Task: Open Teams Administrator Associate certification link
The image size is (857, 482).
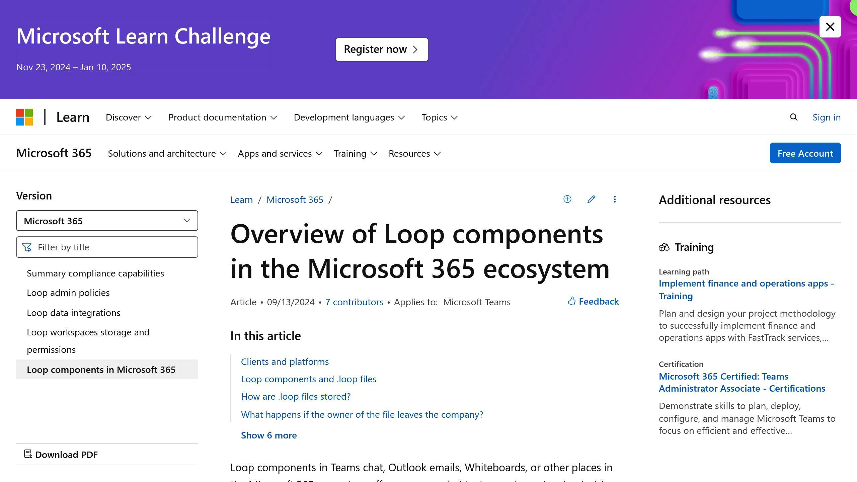Action: pos(742,382)
